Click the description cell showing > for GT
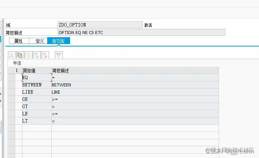 pos(135,107)
